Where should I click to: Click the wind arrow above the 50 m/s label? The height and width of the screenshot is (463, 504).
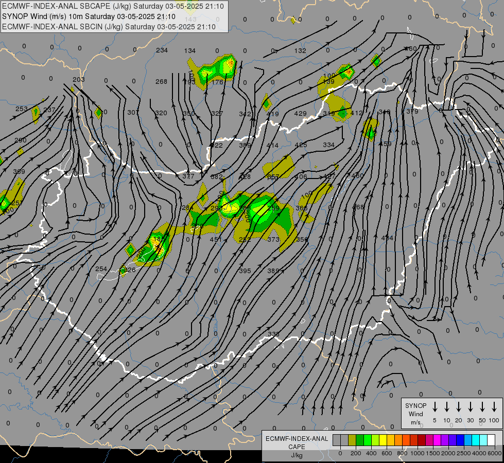click(482, 407)
